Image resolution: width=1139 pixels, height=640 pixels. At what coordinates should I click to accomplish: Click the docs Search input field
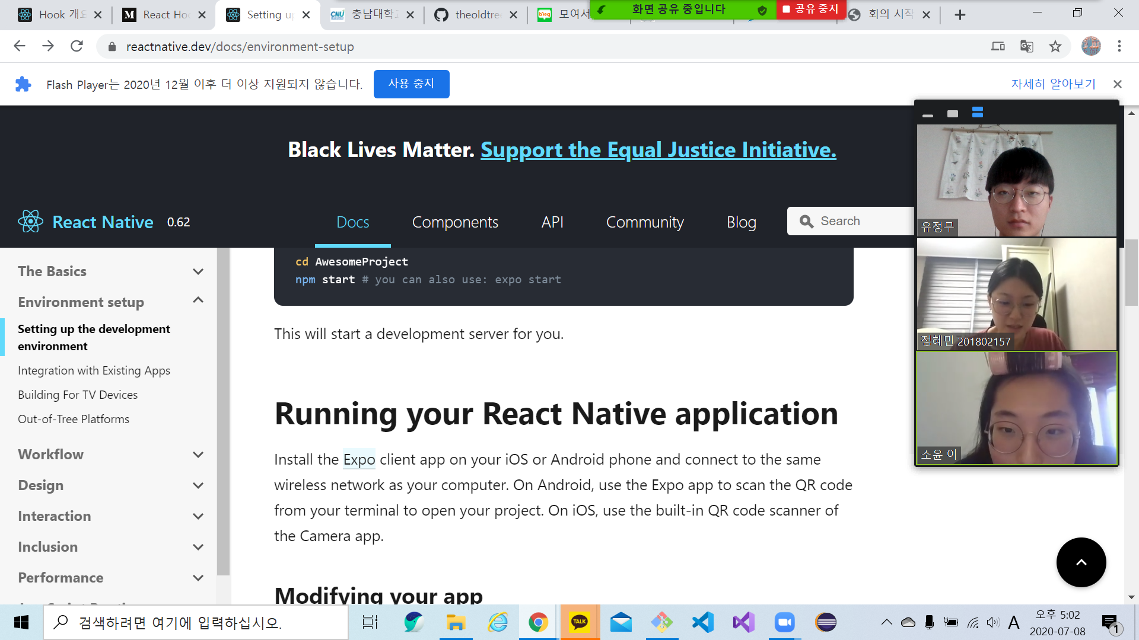851,221
